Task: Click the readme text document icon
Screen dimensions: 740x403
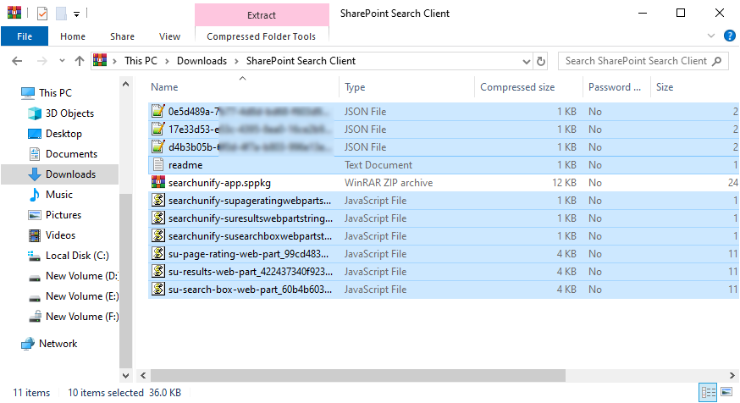Action: (x=157, y=165)
